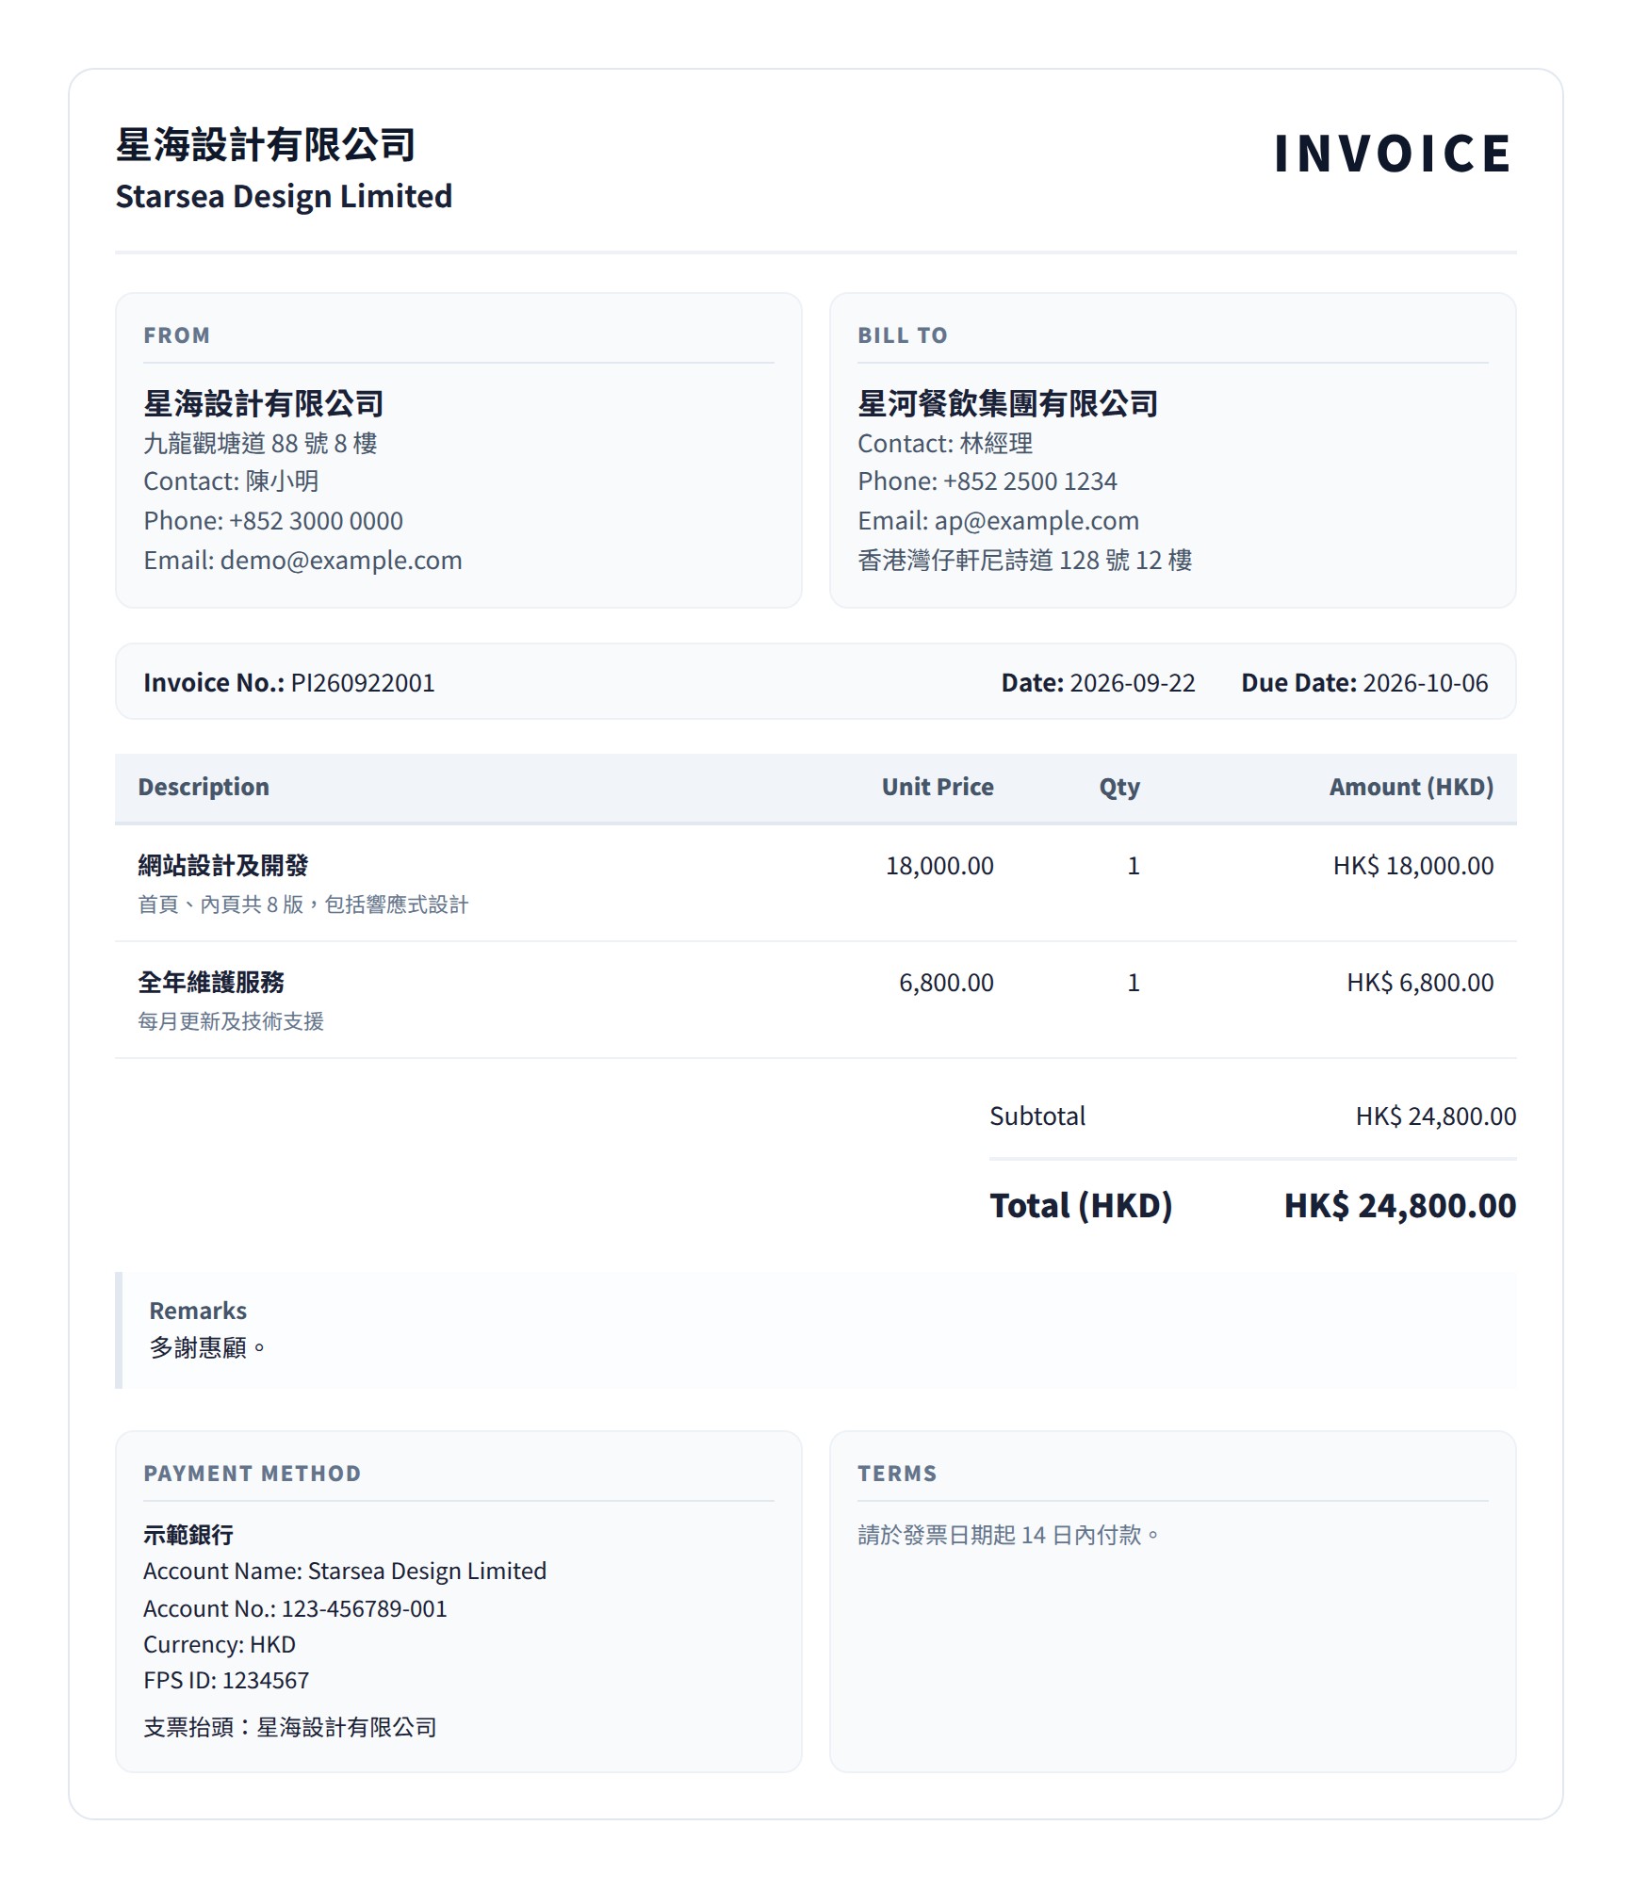
Task: Click item note 每月更新及技術支援
Action: pos(231,1021)
